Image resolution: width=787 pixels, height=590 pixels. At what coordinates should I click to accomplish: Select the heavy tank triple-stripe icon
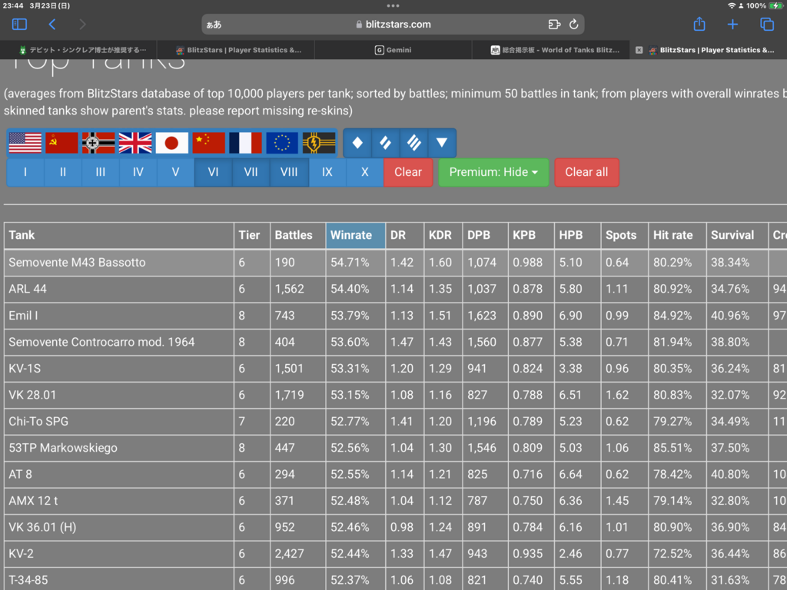pos(413,143)
